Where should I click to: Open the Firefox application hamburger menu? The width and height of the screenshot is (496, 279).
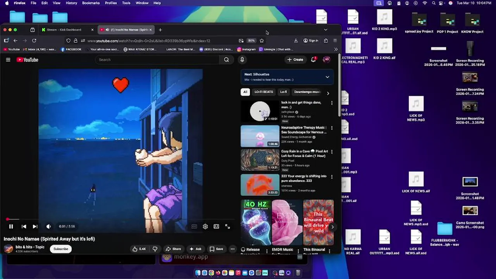click(335, 40)
